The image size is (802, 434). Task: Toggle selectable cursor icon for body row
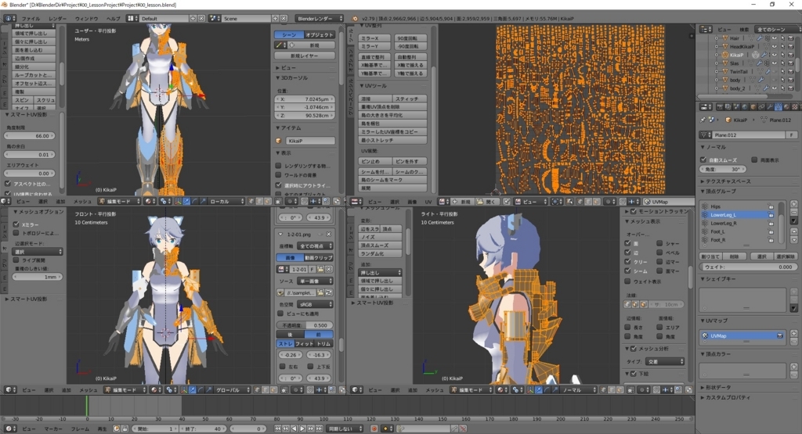pos(782,80)
